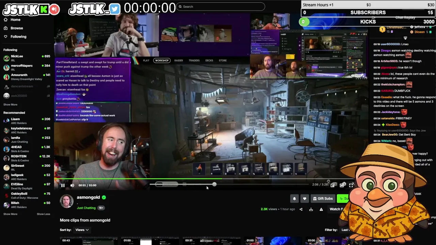Enter fullscreen mode on the player
The width and height of the screenshot is (436, 245).
pos(351,185)
